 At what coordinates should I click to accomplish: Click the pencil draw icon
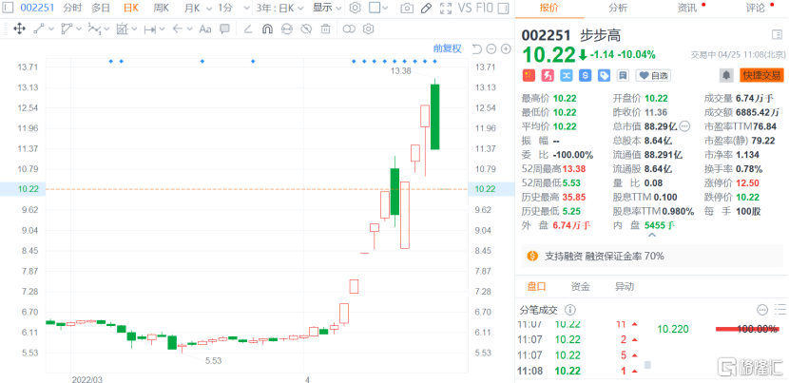(x=426, y=8)
